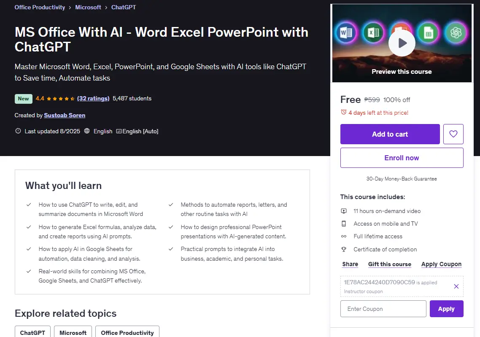The width and height of the screenshot is (480, 337).
Task: Click the globe language icon
Action: 87,131
